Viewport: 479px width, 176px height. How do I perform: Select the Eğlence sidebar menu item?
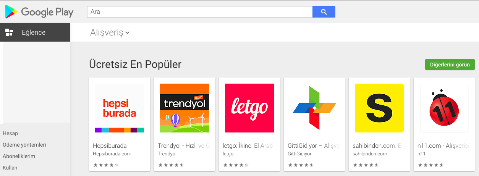[x=35, y=32]
